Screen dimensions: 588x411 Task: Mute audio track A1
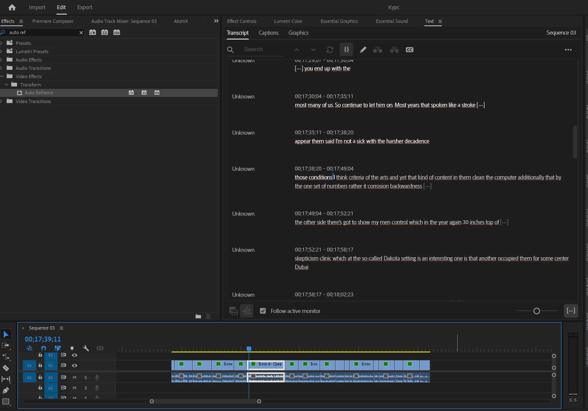(74, 377)
